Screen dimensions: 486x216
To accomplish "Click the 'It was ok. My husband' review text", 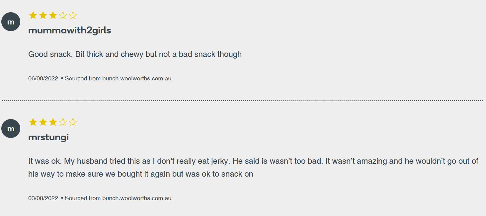I will 253,168.
